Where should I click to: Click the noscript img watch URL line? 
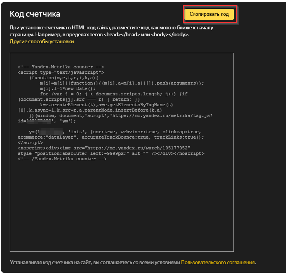[104, 148]
